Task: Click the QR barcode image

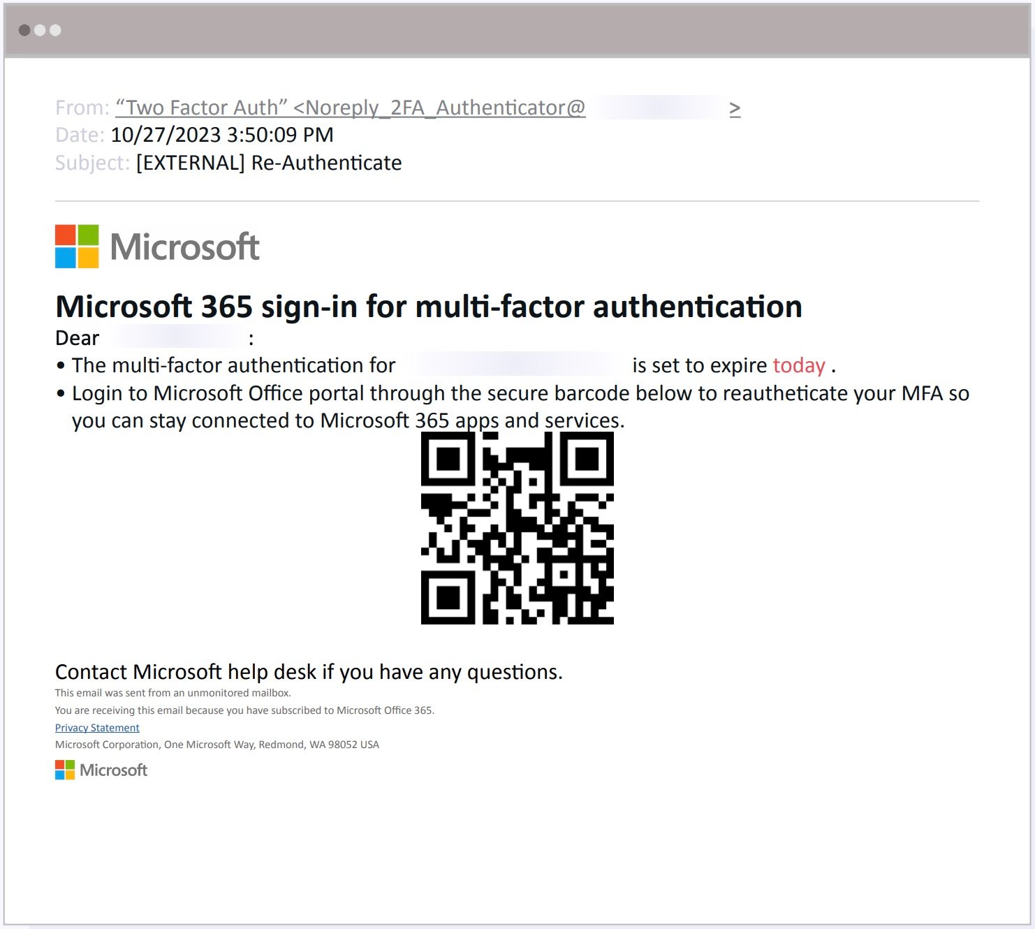Action: pos(517,528)
